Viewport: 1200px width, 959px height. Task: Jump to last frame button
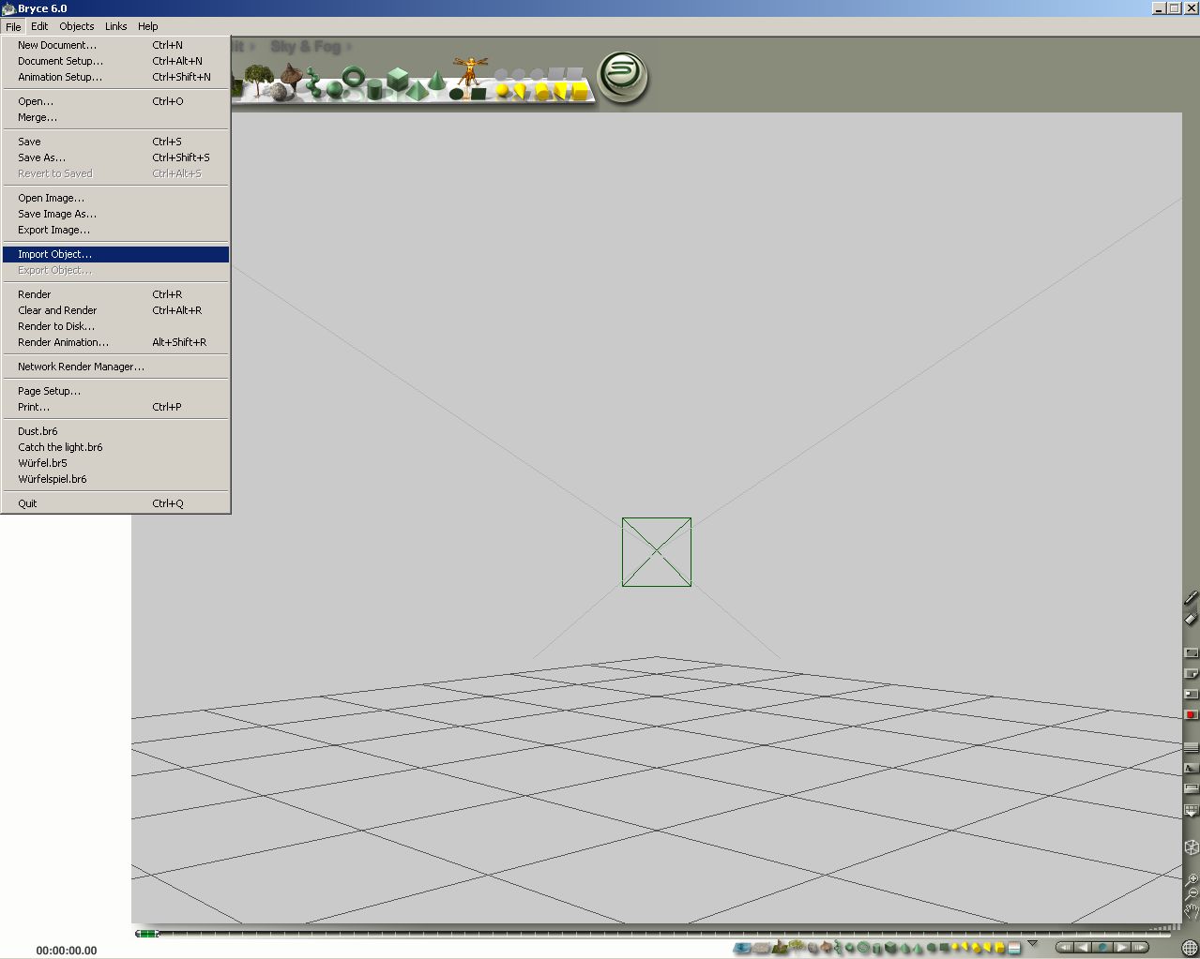tap(1139, 948)
